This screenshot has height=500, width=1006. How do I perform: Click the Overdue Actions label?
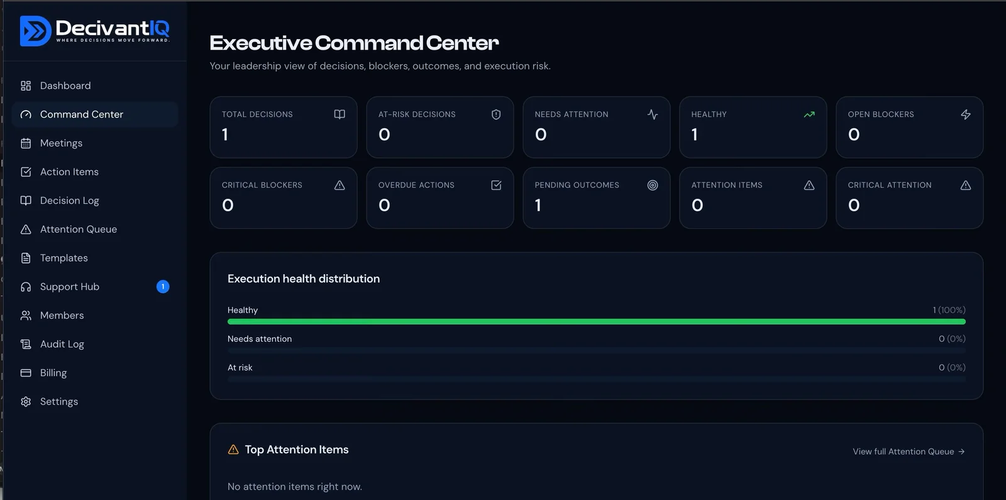[x=416, y=185]
